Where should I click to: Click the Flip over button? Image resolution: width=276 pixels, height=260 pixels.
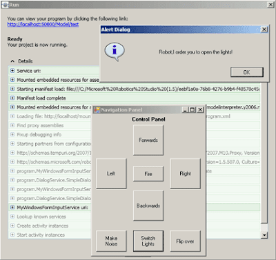(186, 241)
